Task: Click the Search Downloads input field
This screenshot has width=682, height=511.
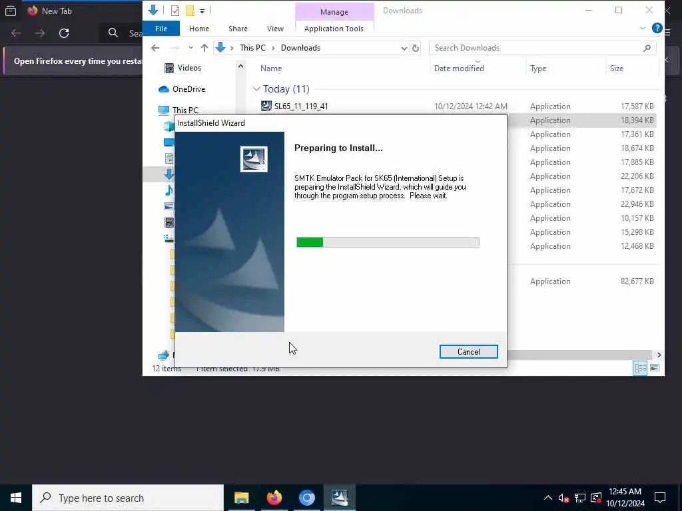Action: coord(536,48)
